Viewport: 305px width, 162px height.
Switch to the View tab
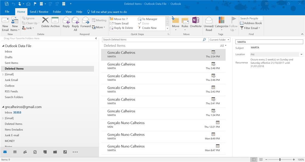69,12
